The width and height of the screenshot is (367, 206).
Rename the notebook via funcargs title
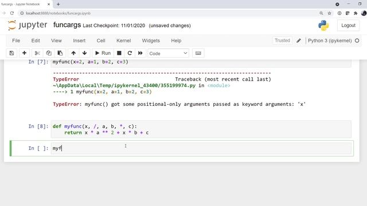(x=67, y=25)
